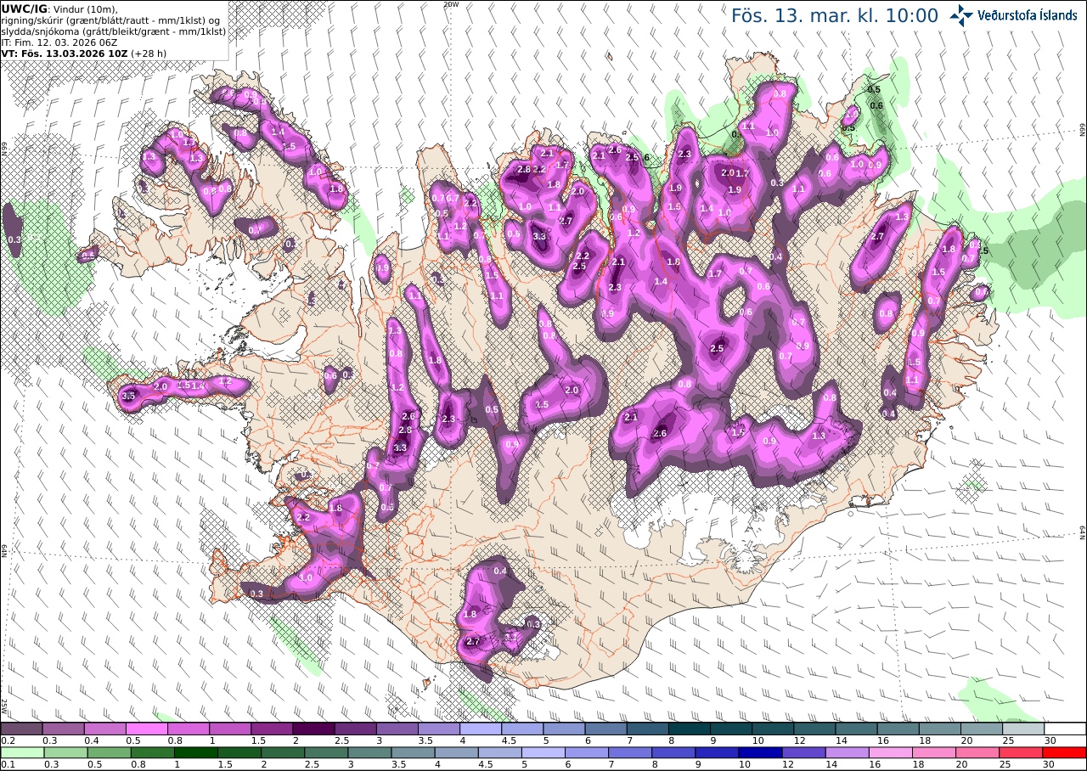Click the valid time line 'VT: Fös. 13.03.2026 10Z'
Screen dimensions: 1087x771
pos(64,53)
